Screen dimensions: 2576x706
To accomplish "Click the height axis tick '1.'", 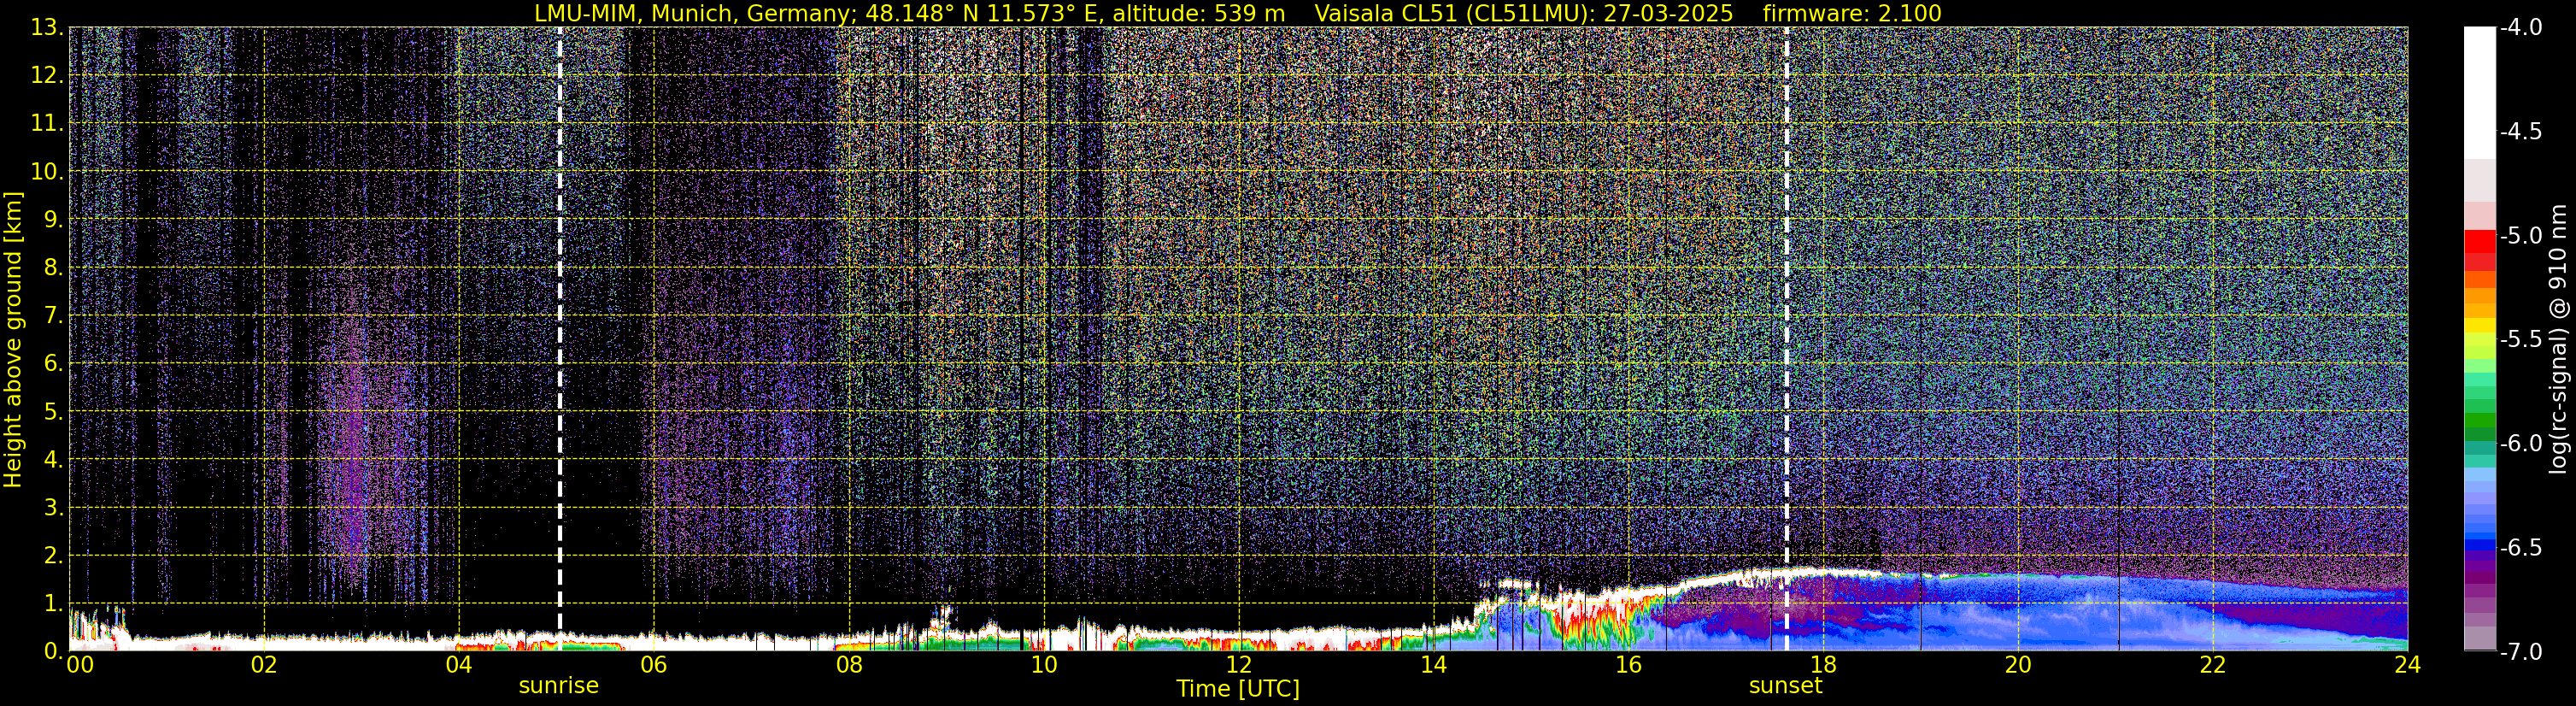I will pyautogui.click(x=54, y=603).
